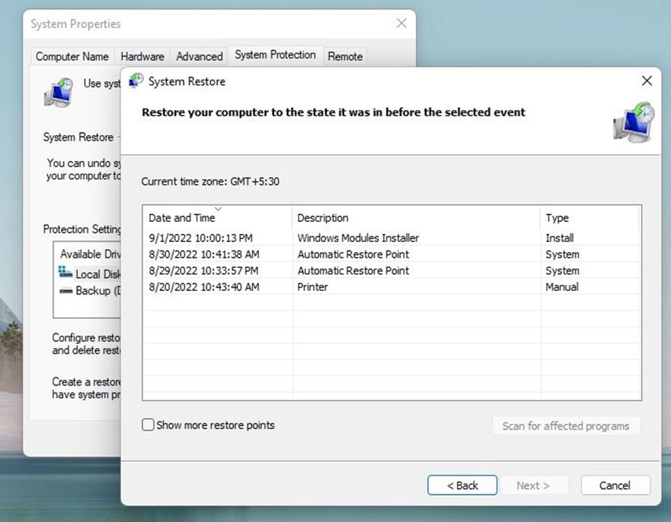Click the Description column header
671x522 pixels.
(322, 218)
